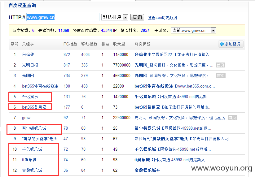Image resolution: width=255 pixels, height=177 pixels.
Task: Click the estimated traffic value 45344
Action: click(106, 30)
